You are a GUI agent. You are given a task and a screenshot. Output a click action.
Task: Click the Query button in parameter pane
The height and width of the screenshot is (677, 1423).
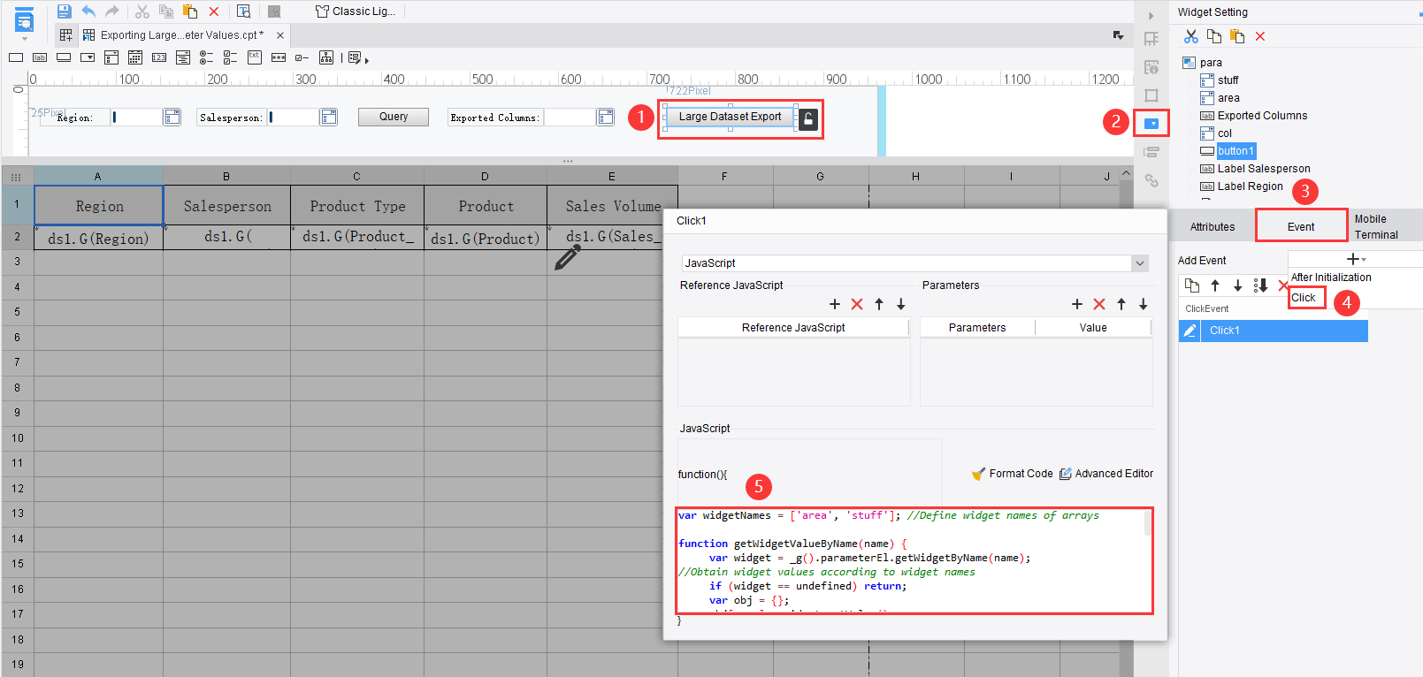(393, 117)
